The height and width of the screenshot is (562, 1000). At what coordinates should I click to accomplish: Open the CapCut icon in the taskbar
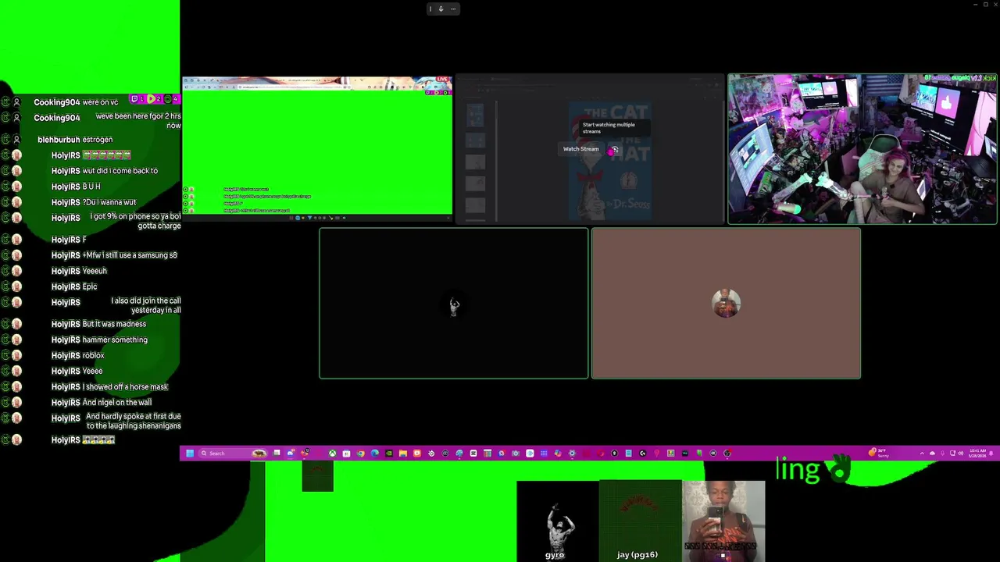[473, 454]
